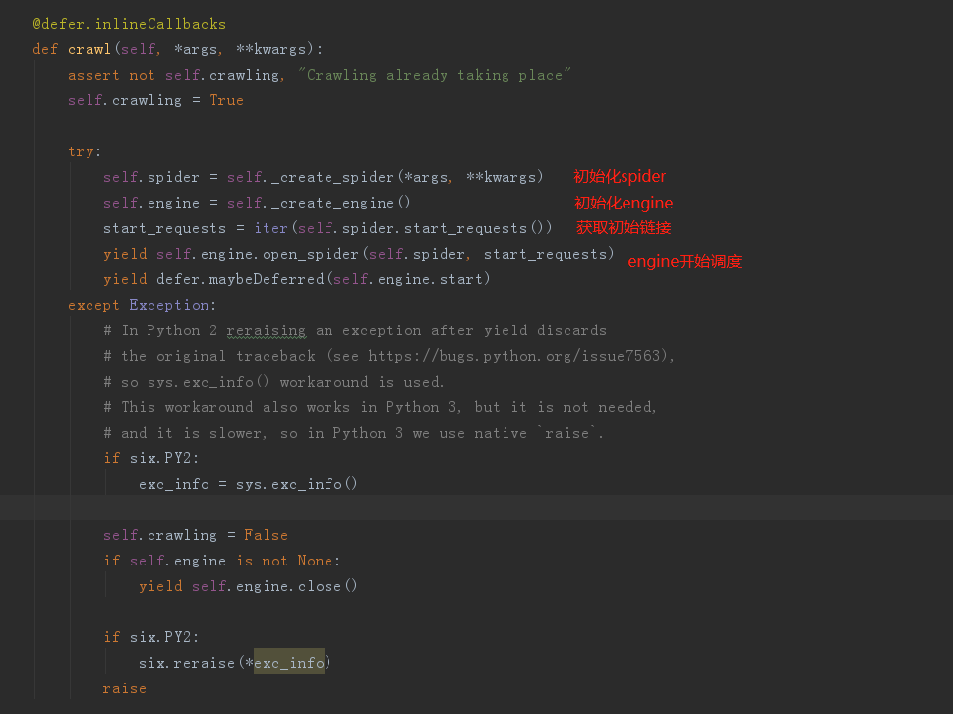The width and height of the screenshot is (953, 714).
Task: Select the crawl function name
Action: (89, 48)
